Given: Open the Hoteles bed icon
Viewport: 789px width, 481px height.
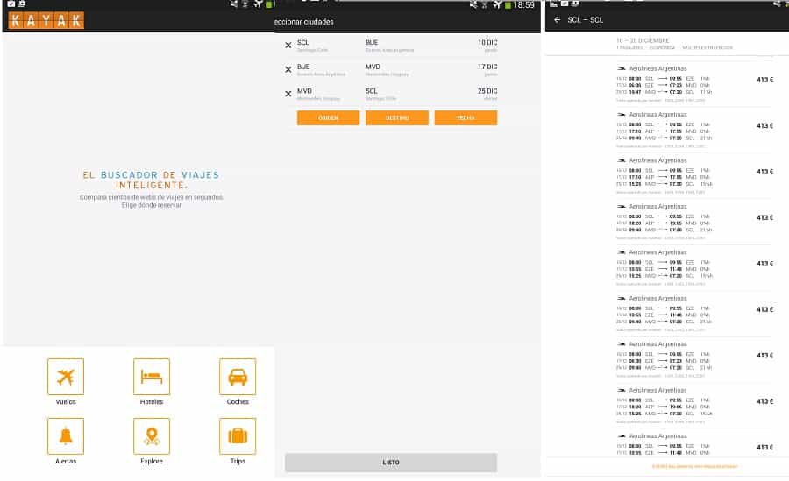Looking at the screenshot, I should click(x=152, y=377).
